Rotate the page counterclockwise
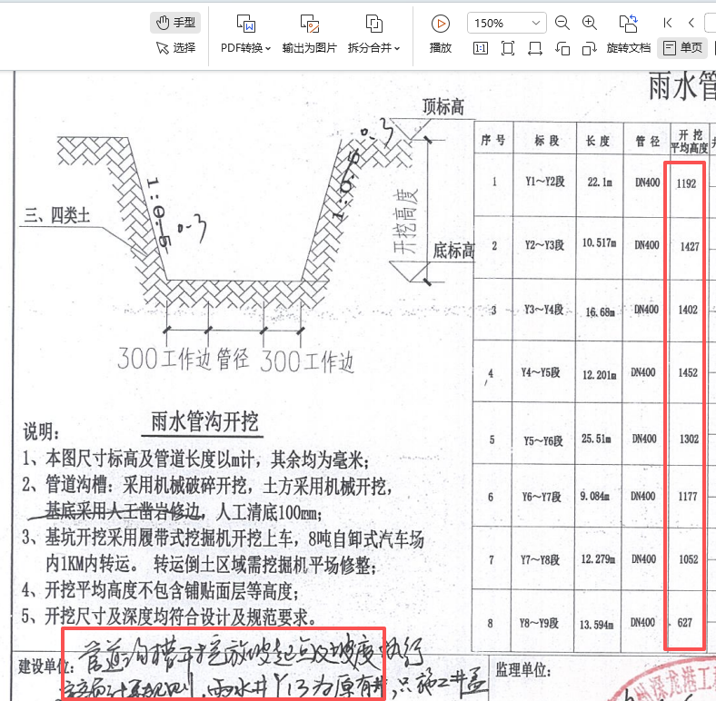Image resolution: width=716 pixels, height=701 pixels. pyautogui.click(x=562, y=48)
